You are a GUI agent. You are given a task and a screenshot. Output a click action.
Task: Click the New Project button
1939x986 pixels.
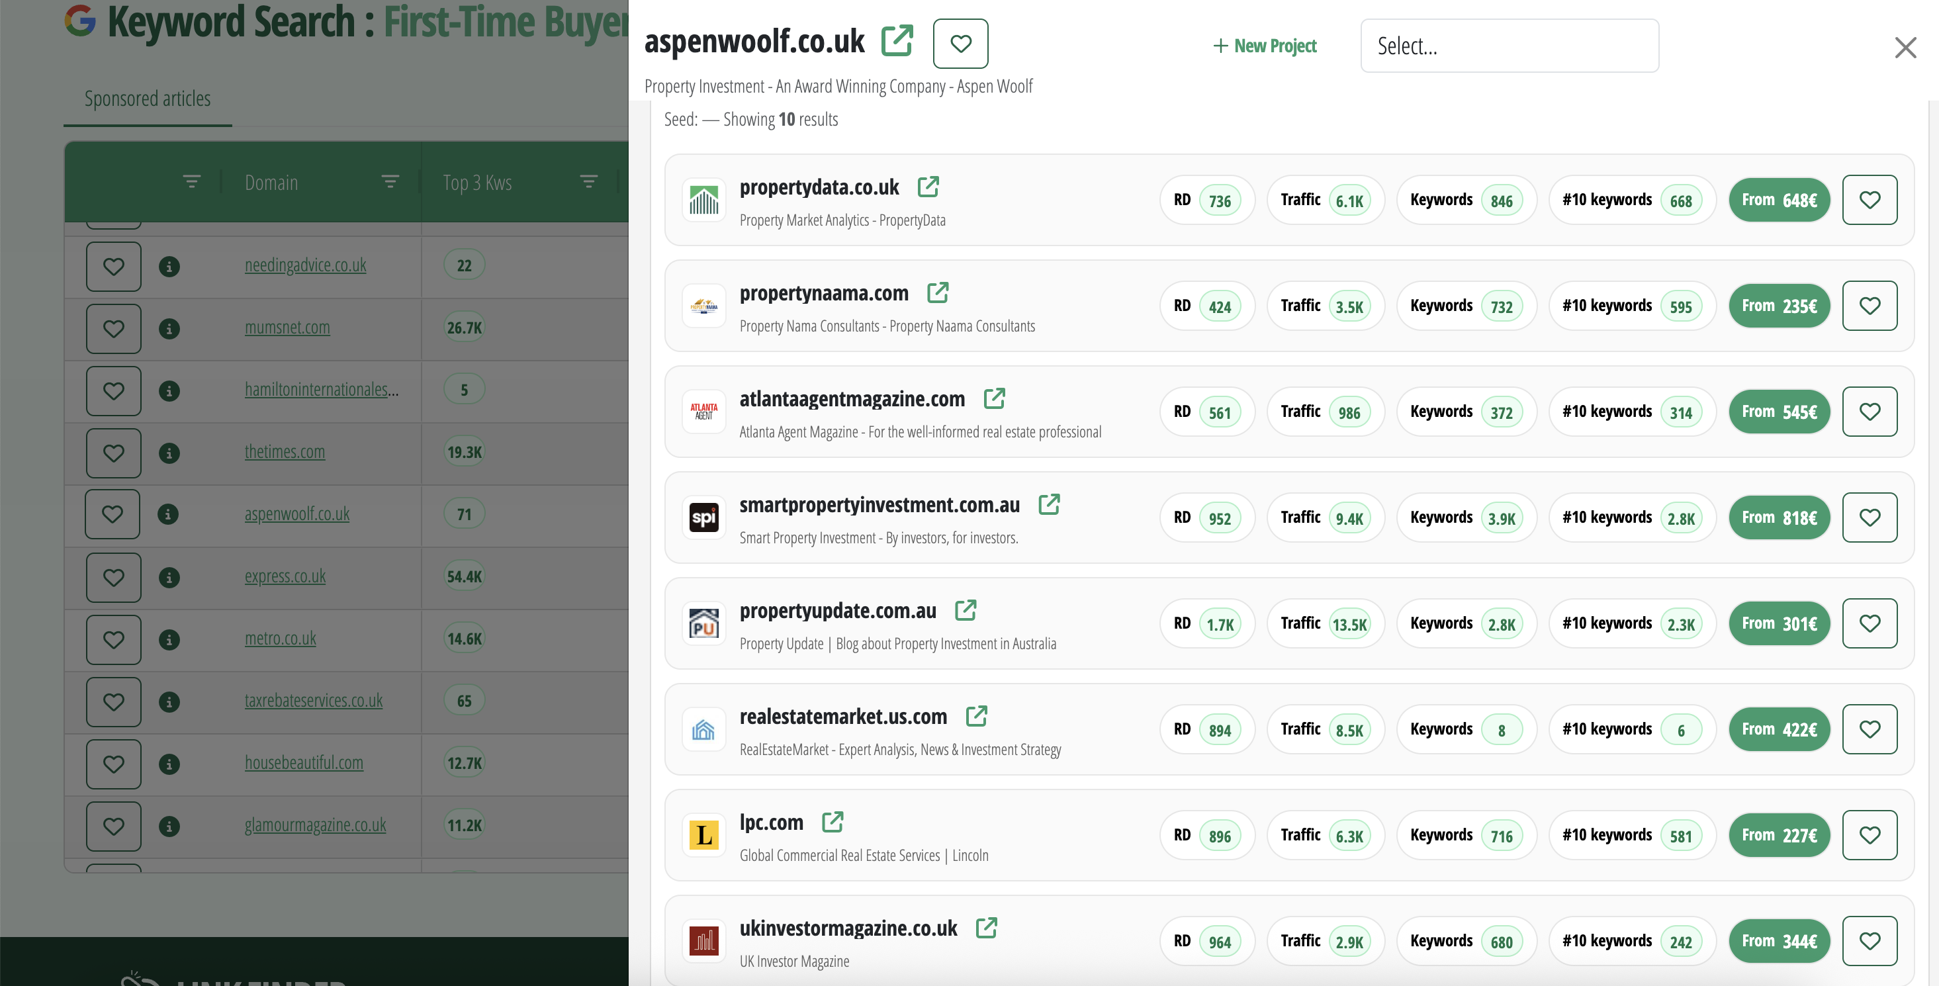pos(1265,46)
